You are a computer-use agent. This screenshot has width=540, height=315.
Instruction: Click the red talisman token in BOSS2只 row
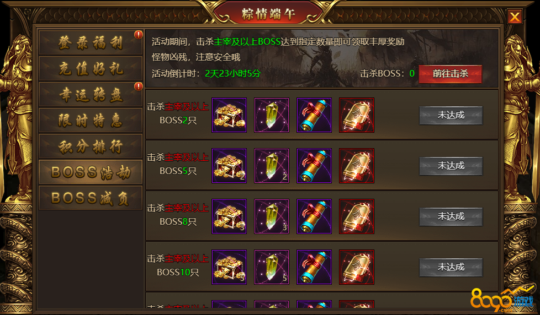(x=357, y=115)
